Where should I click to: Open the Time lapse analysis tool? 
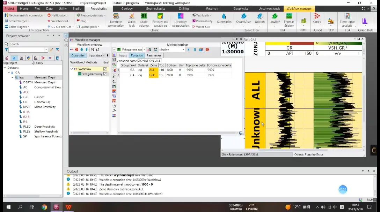pos(347,20)
